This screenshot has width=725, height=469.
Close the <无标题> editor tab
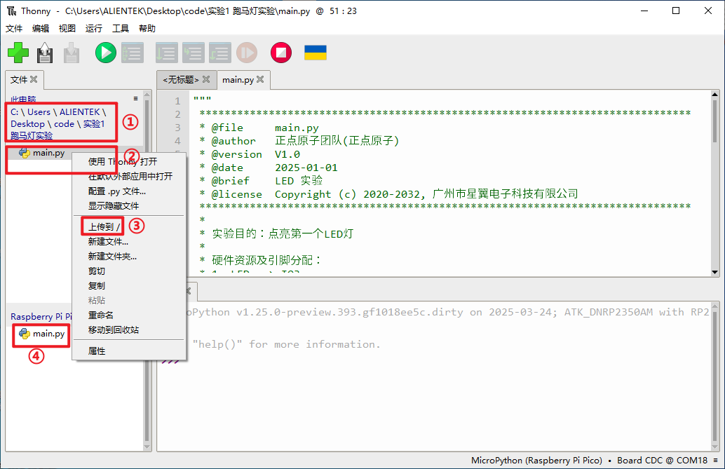pos(206,79)
